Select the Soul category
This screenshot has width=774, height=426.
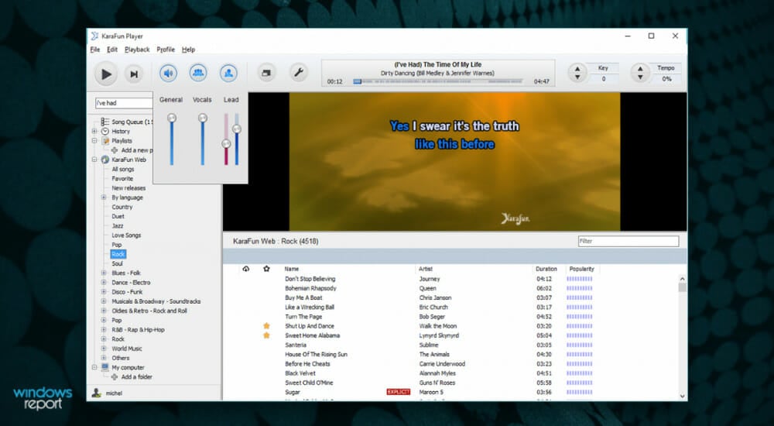(117, 263)
